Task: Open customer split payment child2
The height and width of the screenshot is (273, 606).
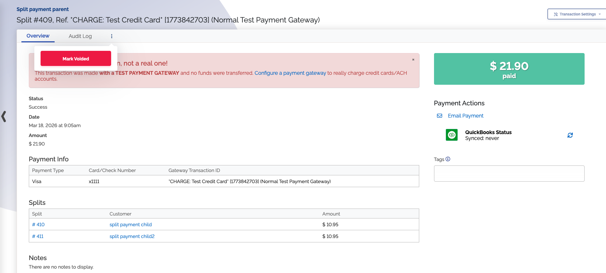Action: (x=132, y=236)
